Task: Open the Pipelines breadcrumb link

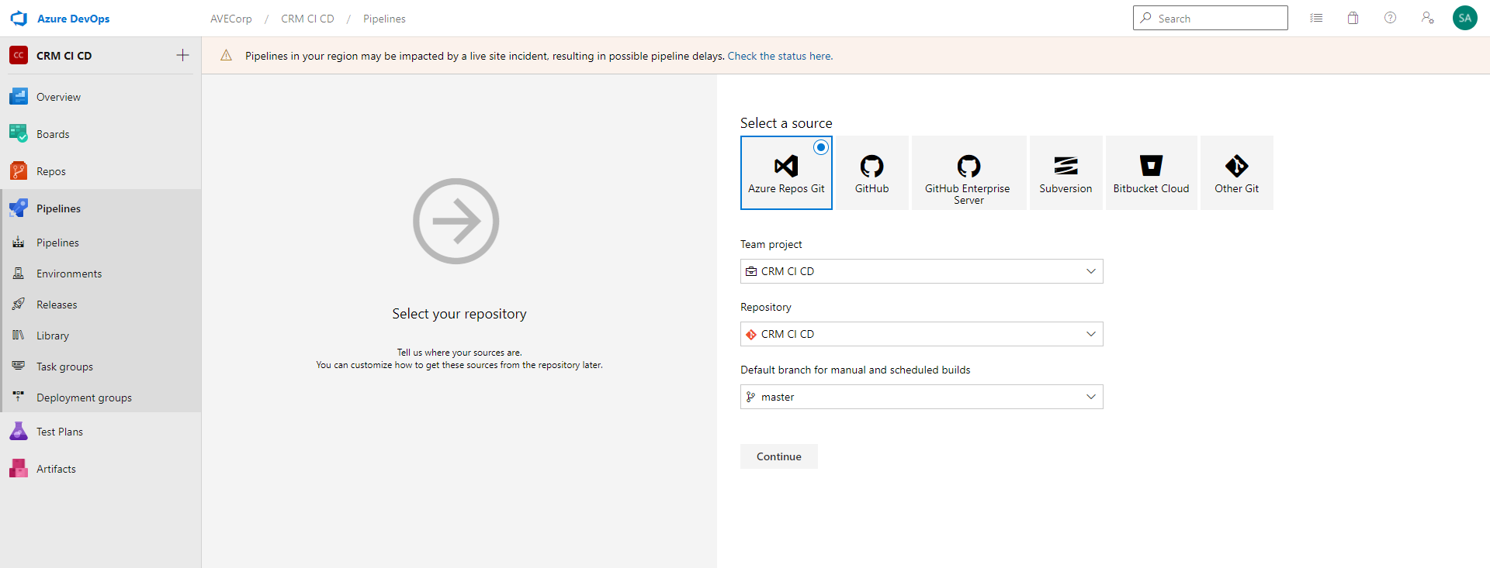Action: click(384, 19)
